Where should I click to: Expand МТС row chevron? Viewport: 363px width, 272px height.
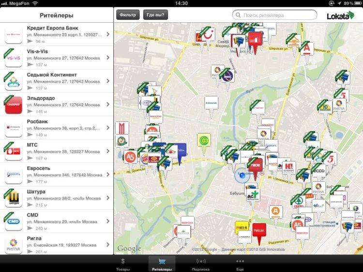click(108, 151)
